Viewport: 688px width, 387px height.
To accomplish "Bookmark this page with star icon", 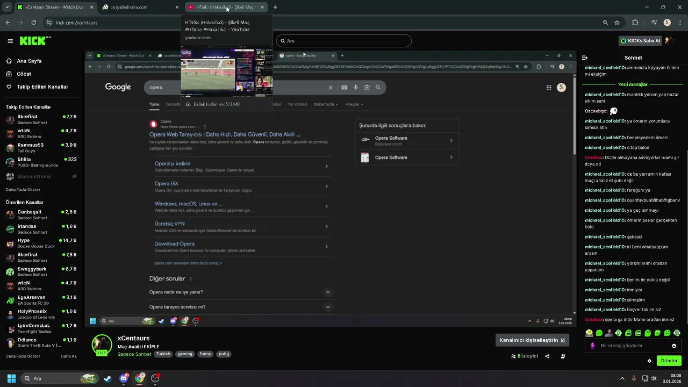I will (617, 23).
